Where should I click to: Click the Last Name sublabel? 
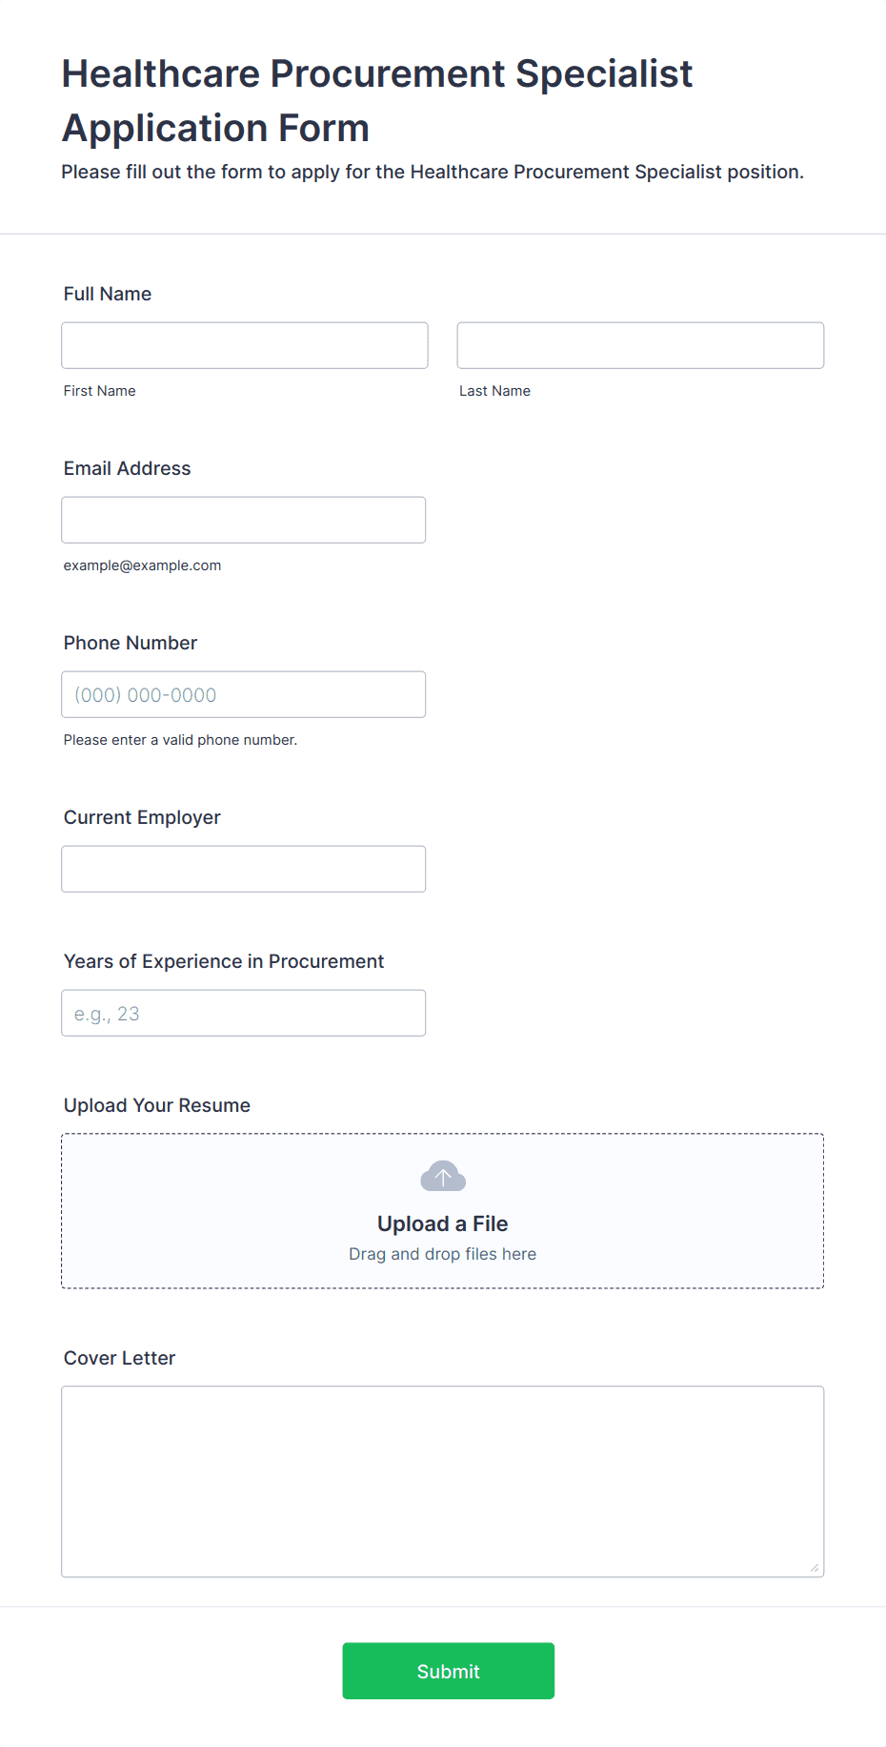pyautogui.click(x=495, y=391)
